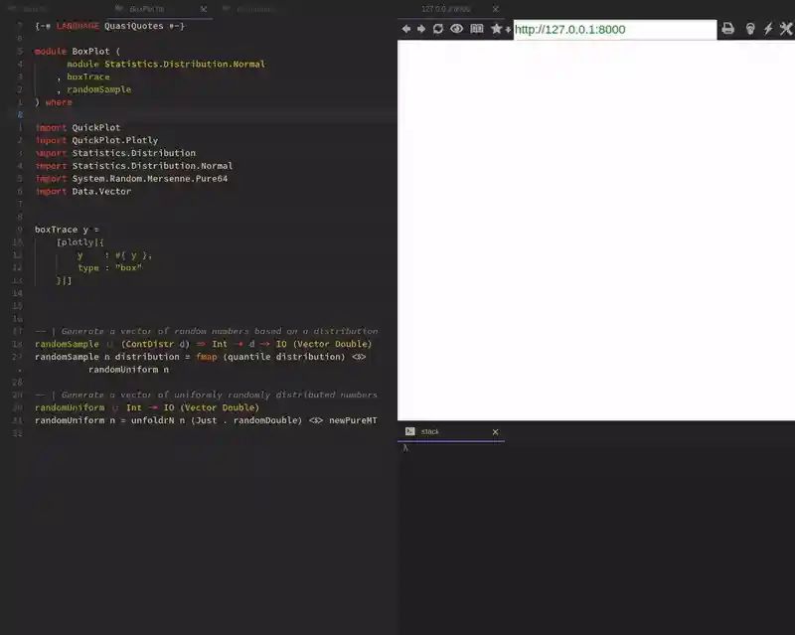Open the print dialog via printer icon
The height and width of the screenshot is (635, 795).
pos(728,29)
